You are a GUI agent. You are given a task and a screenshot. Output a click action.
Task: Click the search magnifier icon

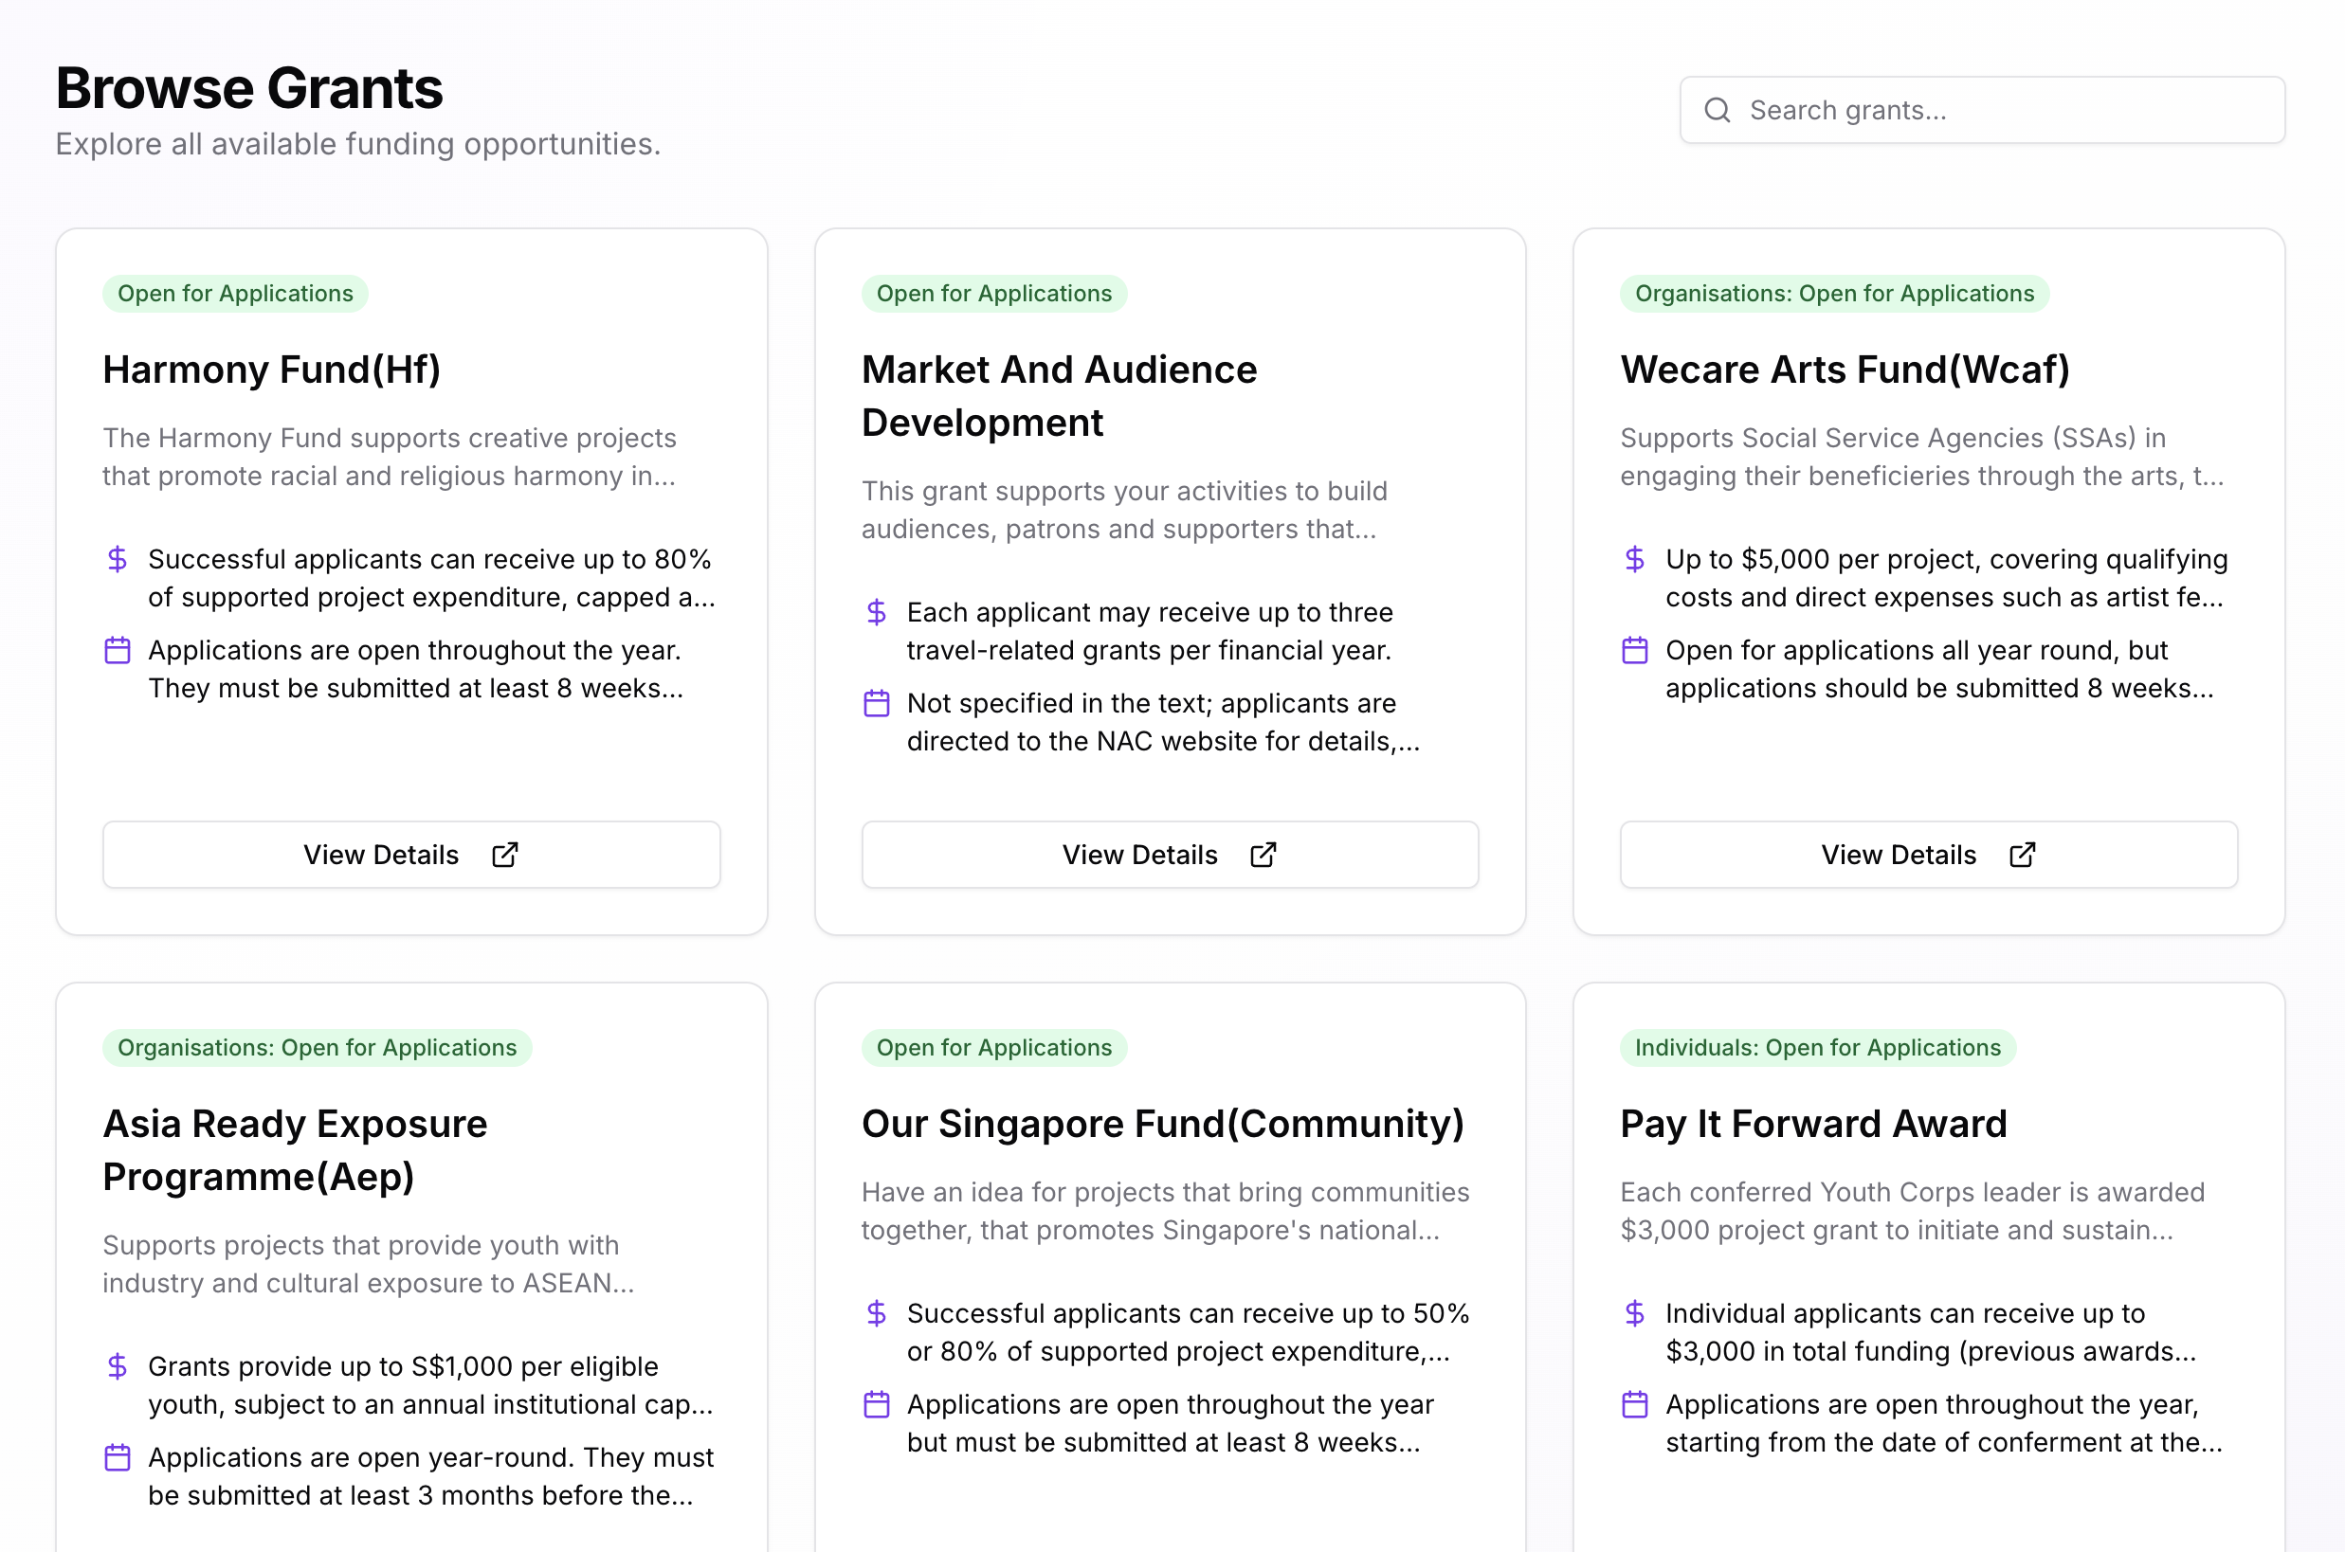(x=1718, y=110)
